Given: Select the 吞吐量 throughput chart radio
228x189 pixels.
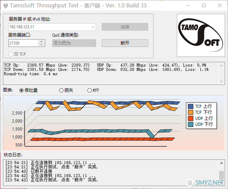Looking at the screenshot, I should point(21,90).
